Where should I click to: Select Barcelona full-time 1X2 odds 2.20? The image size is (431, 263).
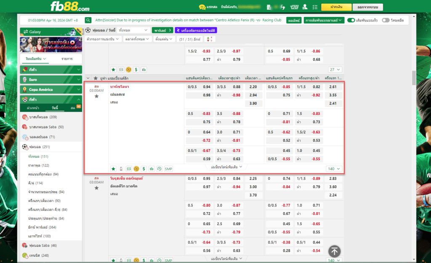(x=253, y=87)
